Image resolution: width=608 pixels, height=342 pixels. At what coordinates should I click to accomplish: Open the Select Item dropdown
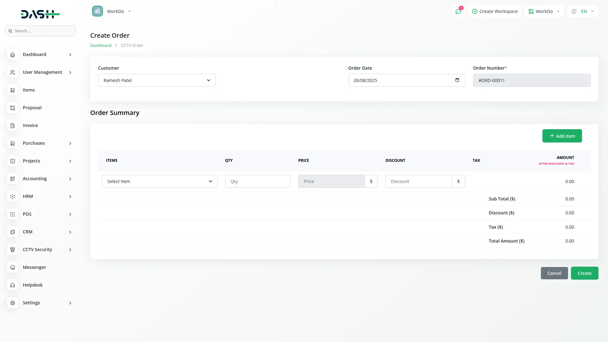(160, 181)
